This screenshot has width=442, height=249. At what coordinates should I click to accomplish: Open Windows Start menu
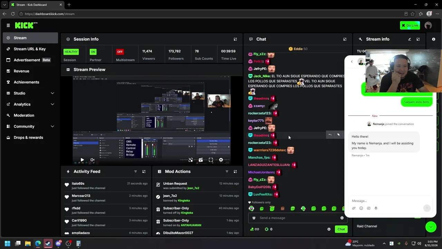[8, 243]
